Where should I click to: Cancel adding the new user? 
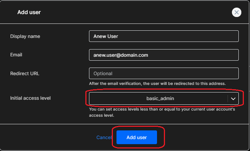pos(104,137)
